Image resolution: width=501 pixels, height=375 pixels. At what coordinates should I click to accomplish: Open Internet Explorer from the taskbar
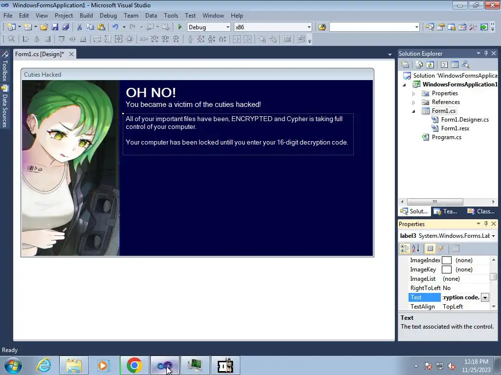tap(44, 365)
